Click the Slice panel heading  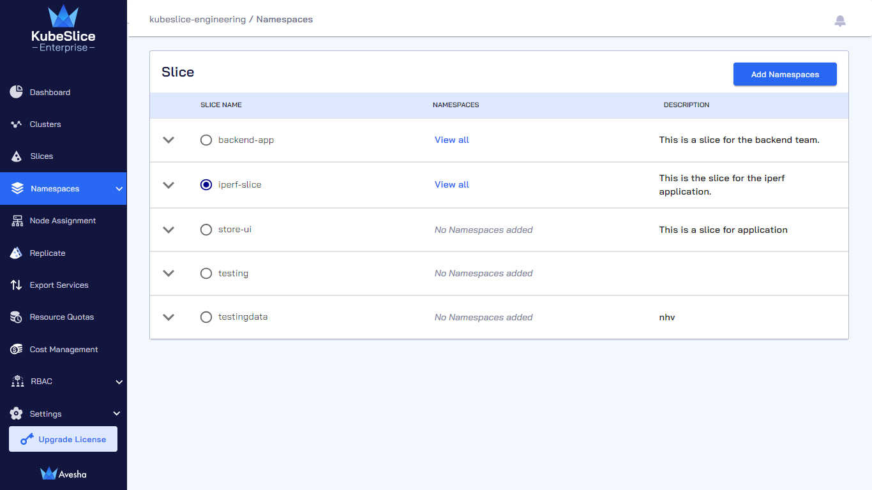point(177,72)
